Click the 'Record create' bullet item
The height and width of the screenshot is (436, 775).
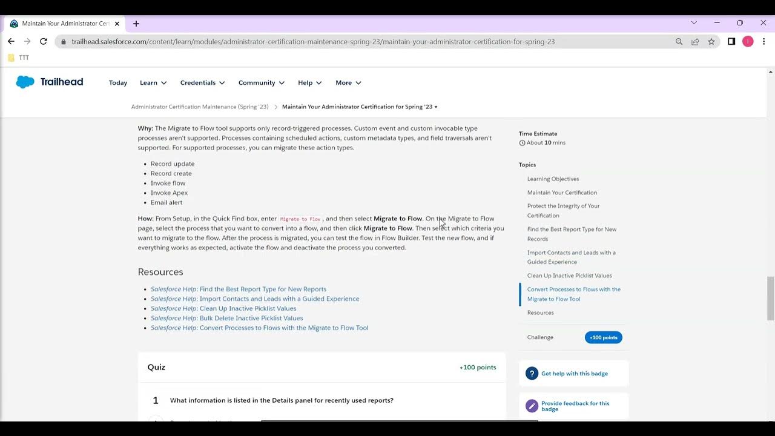[171, 174]
